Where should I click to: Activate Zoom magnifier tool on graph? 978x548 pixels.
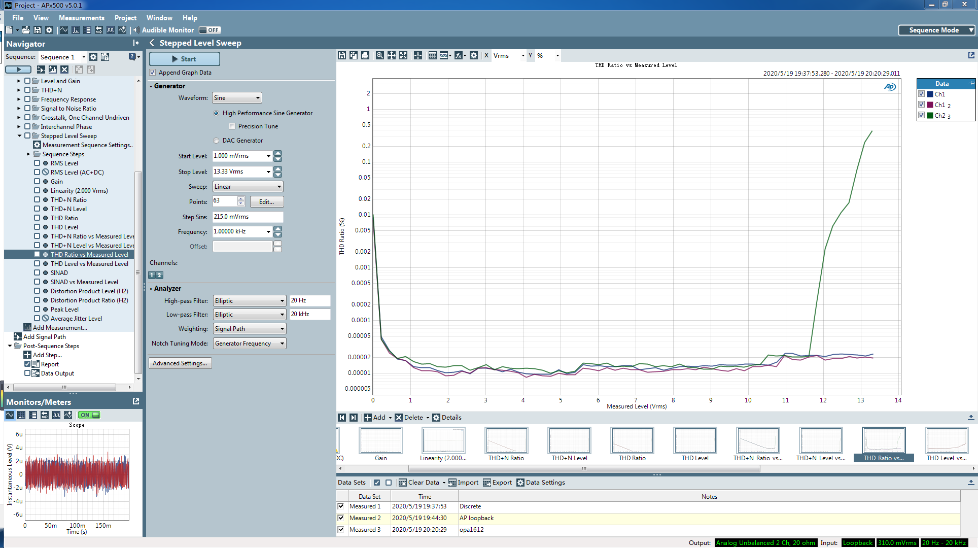[x=380, y=55]
